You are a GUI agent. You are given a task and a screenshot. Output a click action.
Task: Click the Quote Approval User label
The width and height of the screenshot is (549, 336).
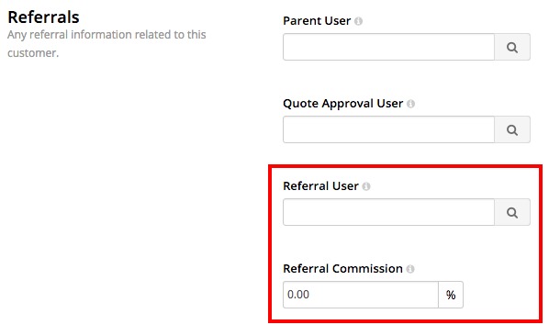[342, 104]
